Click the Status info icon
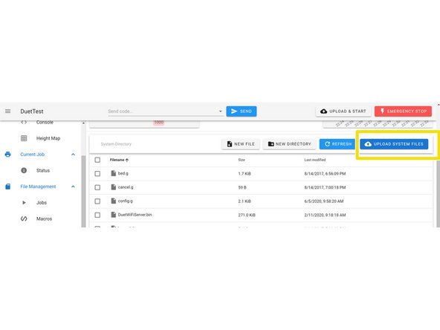 pos(24,170)
